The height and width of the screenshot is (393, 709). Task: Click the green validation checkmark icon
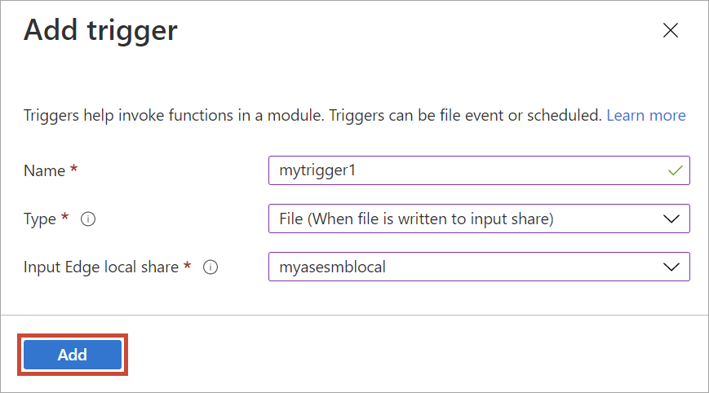pos(675,170)
